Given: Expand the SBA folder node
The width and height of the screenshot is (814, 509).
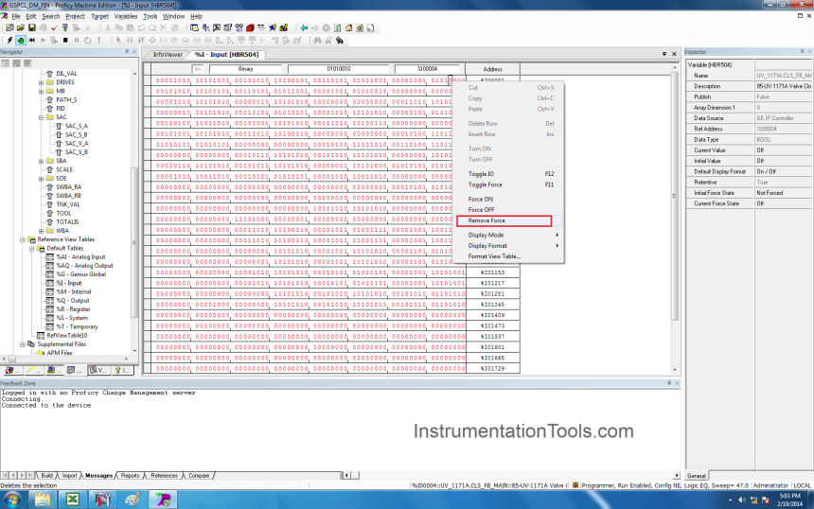Looking at the screenshot, I should point(41,161).
